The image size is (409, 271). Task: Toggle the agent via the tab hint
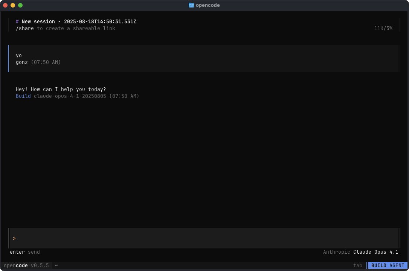click(x=357, y=265)
